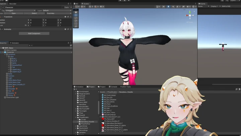Viewport: 241px width, 136px height.
Task: Open the Static flags dropdown arrow
Action: (71, 7)
